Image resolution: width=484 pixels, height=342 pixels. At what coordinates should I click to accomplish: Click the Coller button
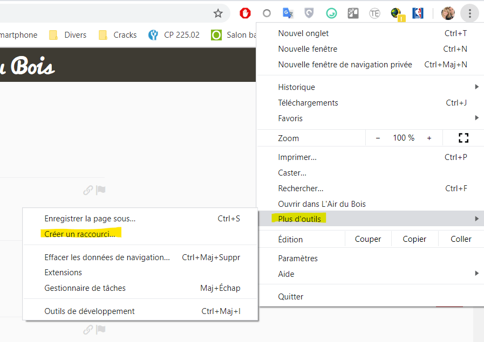tap(461, 239)
